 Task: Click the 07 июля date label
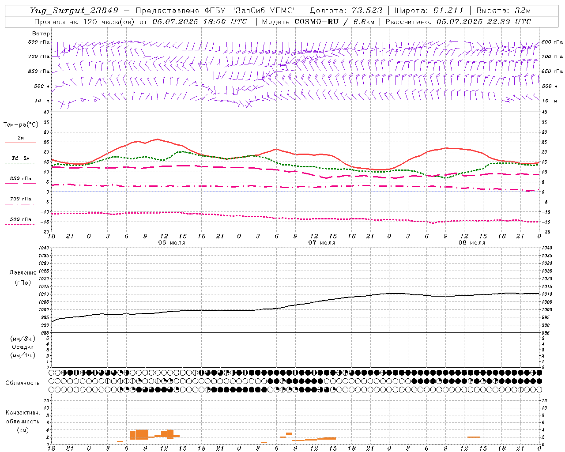(x=322, y=243)
